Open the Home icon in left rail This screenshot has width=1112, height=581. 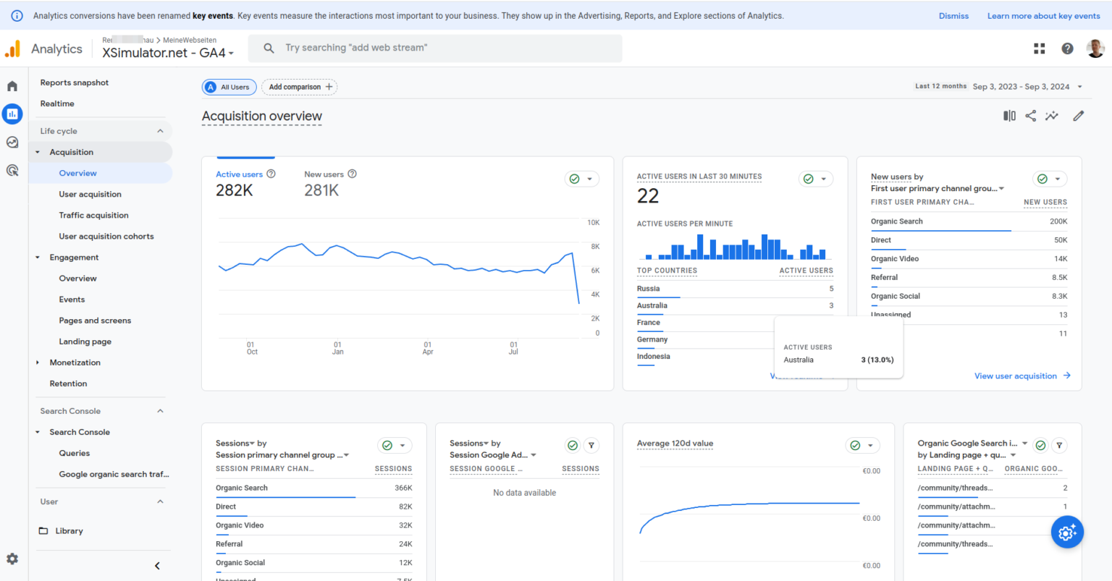pyautogui.click(x=12, y=86)
